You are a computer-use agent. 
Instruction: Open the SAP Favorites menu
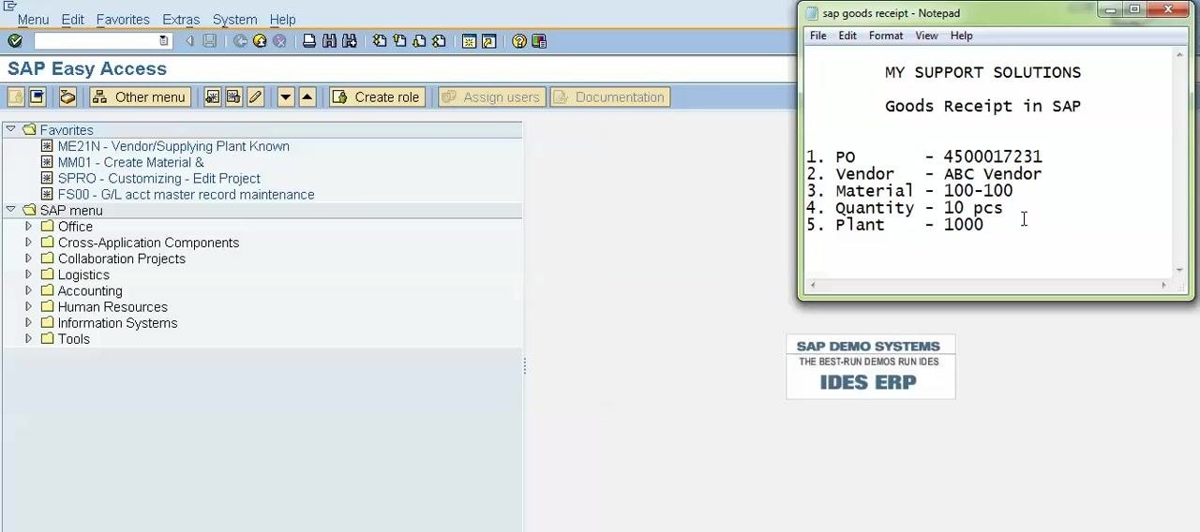pos(123,19)
